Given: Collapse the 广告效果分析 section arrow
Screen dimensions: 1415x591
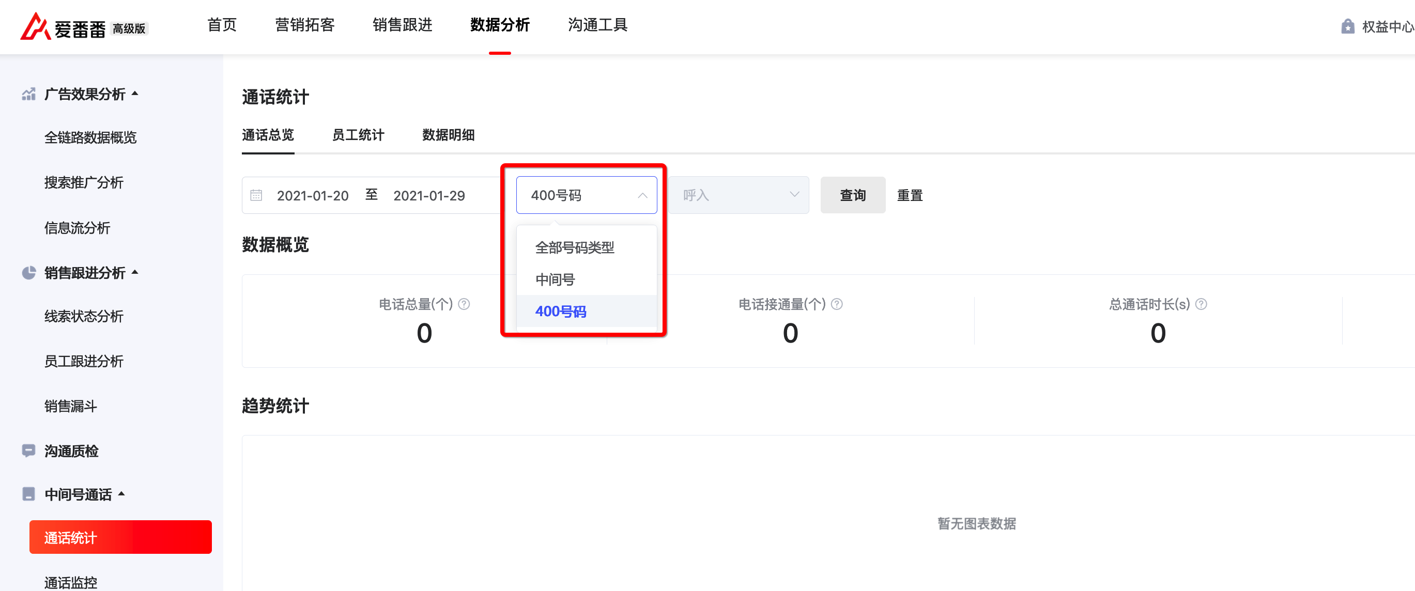Looking at the screenshot, I should (x=135, y=94).
